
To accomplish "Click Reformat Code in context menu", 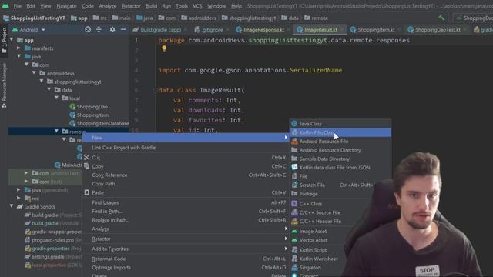I will point(186,259).
